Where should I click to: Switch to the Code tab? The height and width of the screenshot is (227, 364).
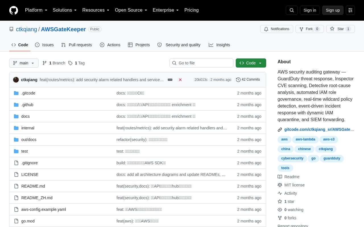pyautogui.click(x=20, y=45)
